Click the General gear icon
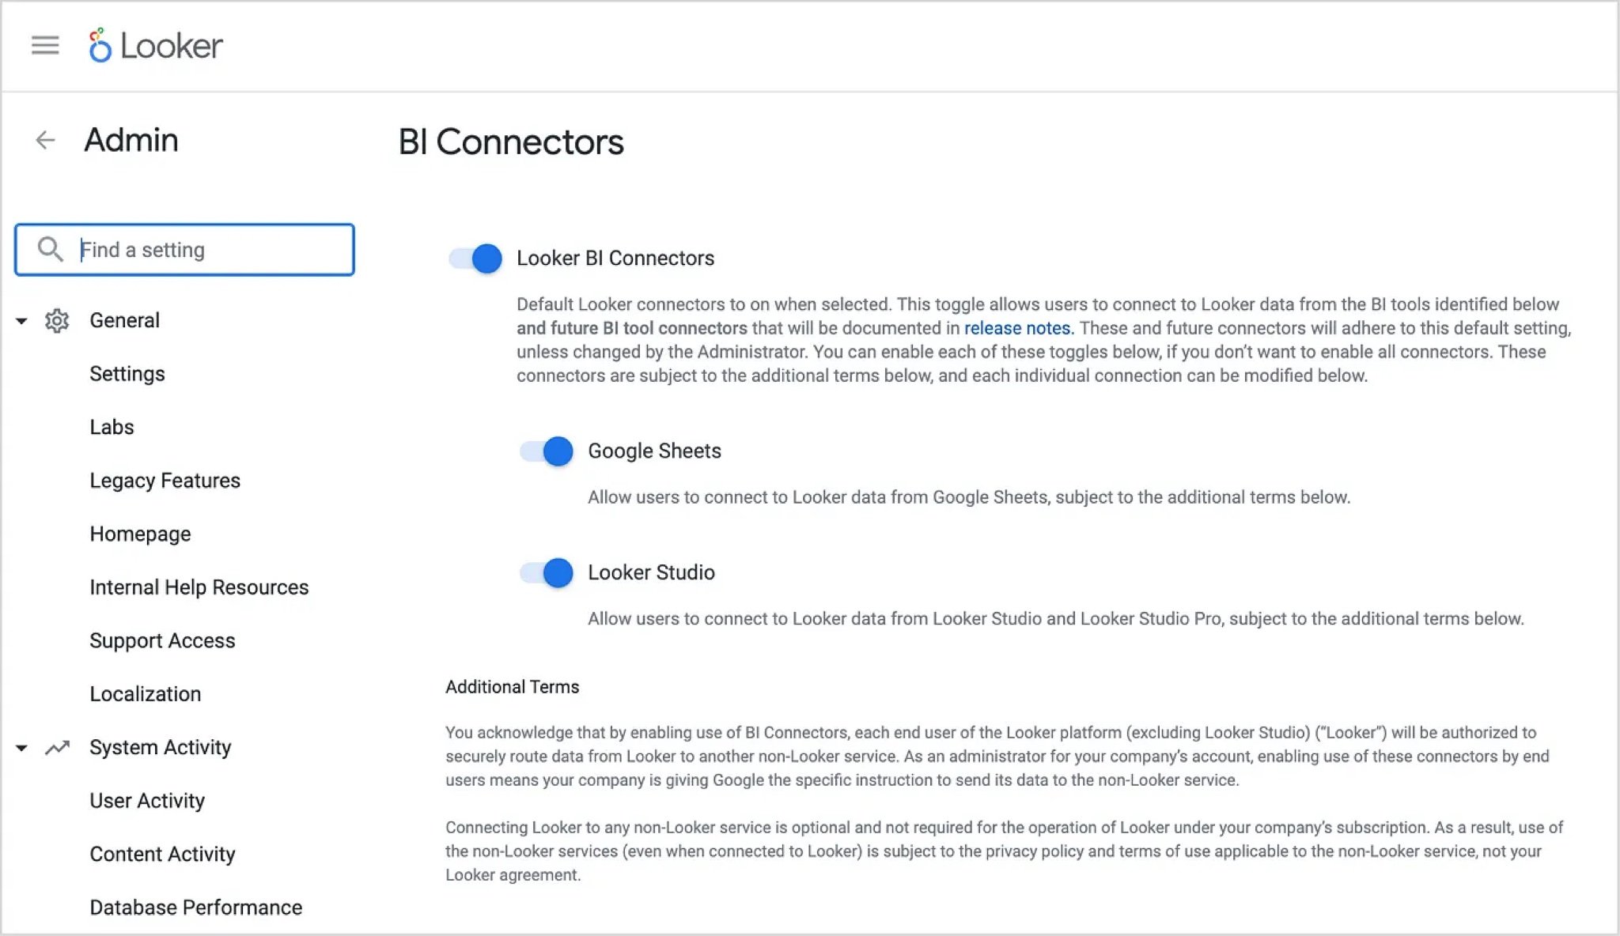This screenshot has width=1620, height=936. pos(57,321)
